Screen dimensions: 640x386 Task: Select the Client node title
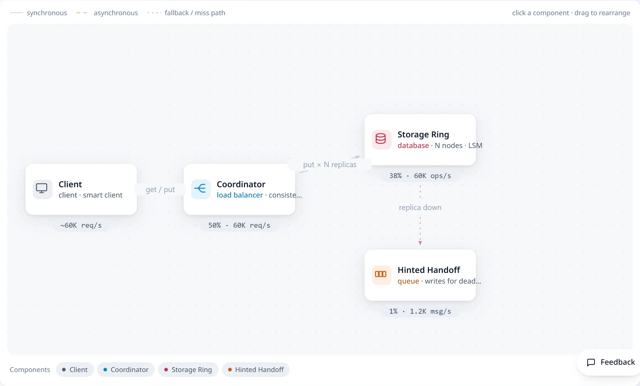click(x=70, y=184)
